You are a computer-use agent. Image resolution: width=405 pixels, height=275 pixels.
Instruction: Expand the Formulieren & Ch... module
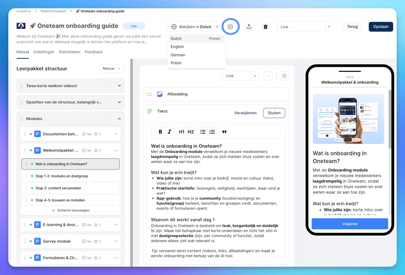[x=115, y=258]
